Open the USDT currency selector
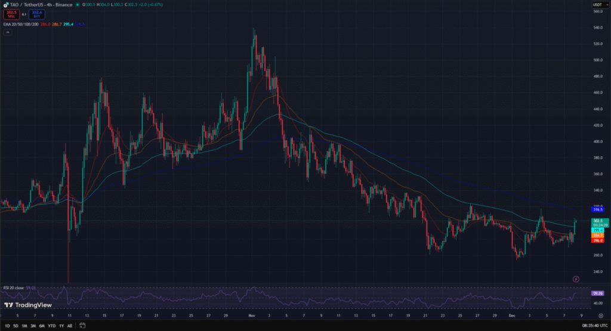 [x=598, y=4]
